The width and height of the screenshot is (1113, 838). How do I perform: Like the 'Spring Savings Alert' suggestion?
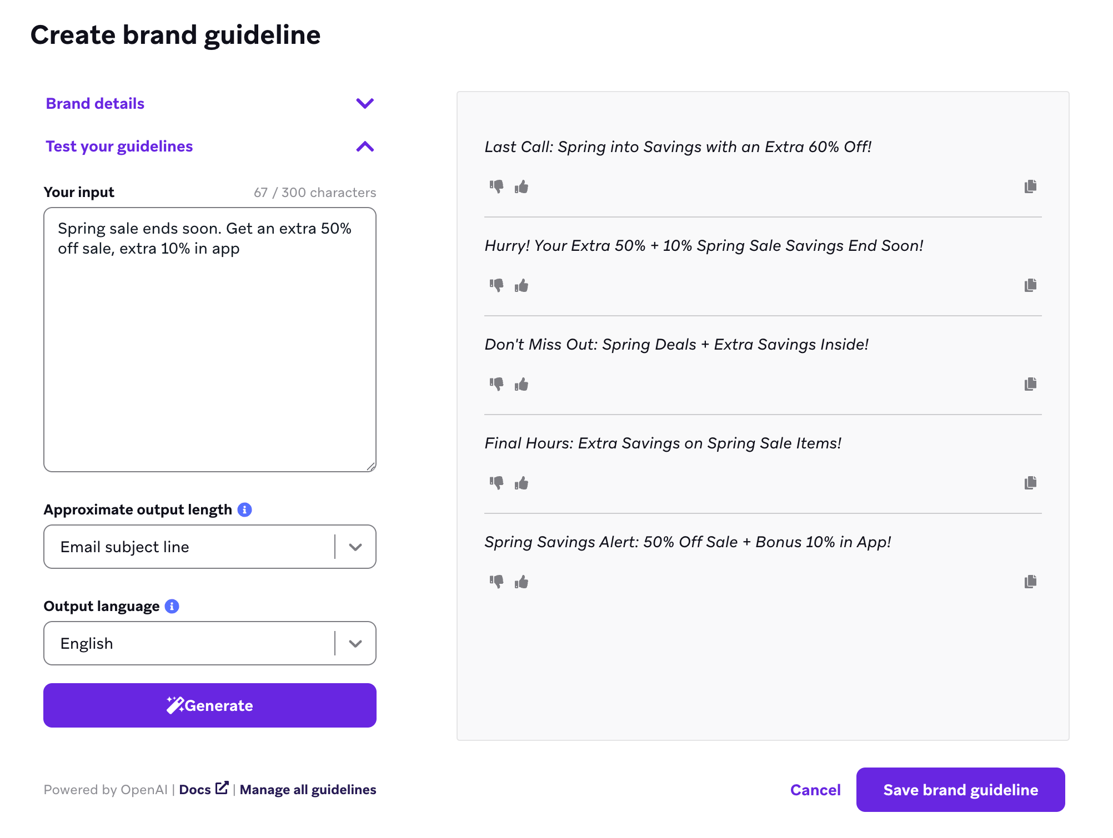(x=522, y=582)
